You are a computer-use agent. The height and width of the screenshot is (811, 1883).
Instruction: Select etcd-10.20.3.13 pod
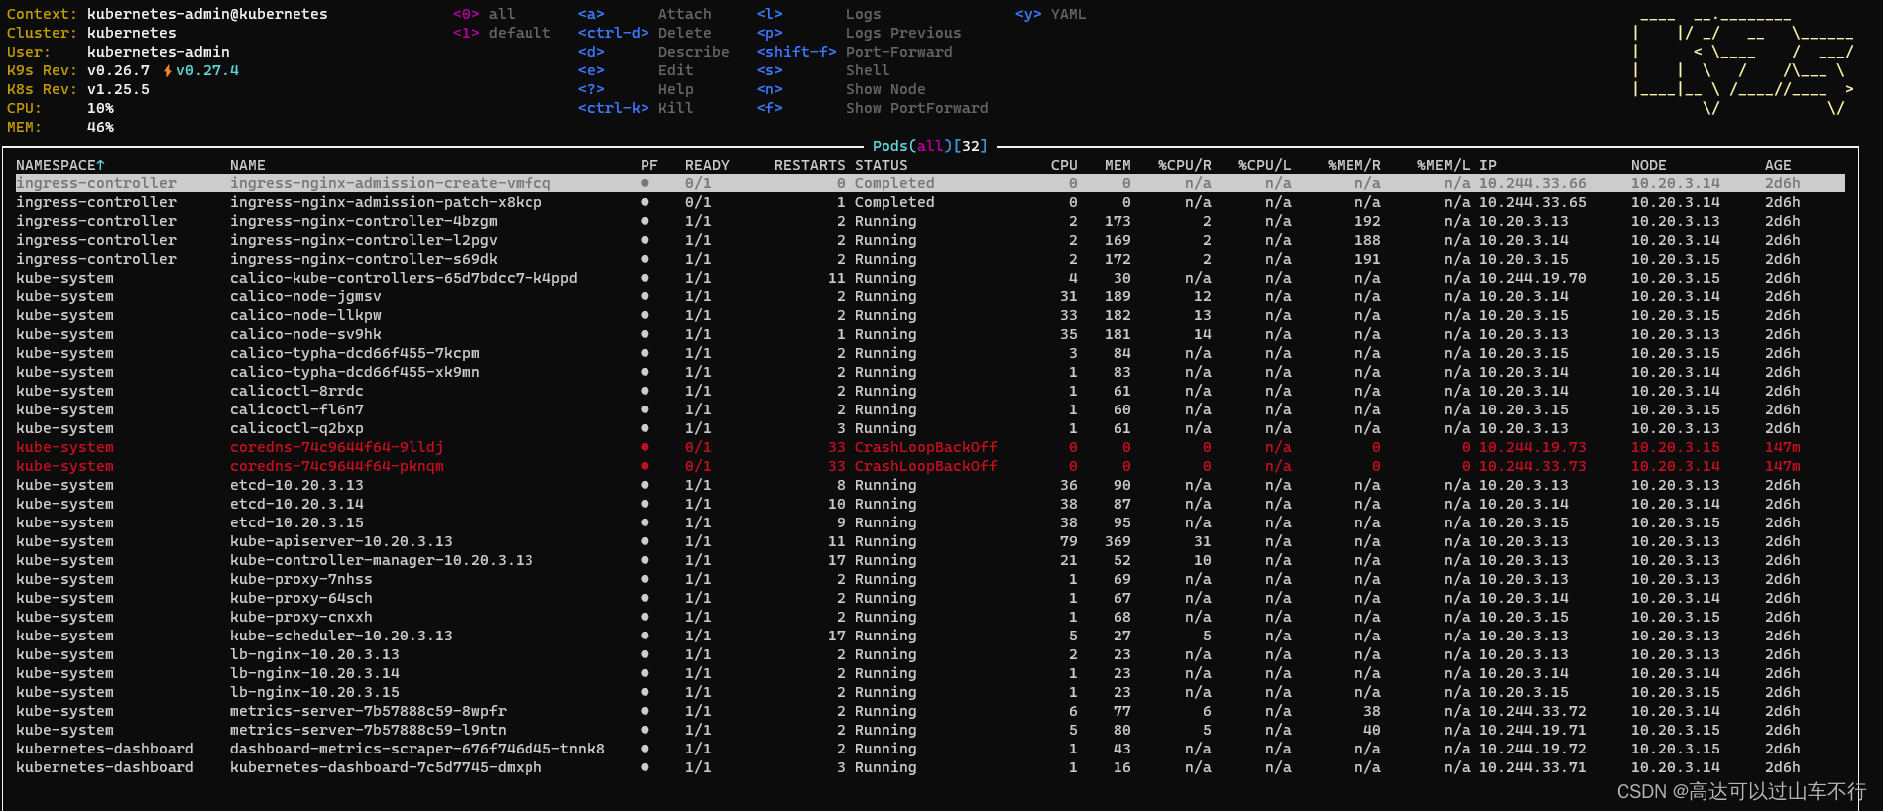[x=930, y=485]
